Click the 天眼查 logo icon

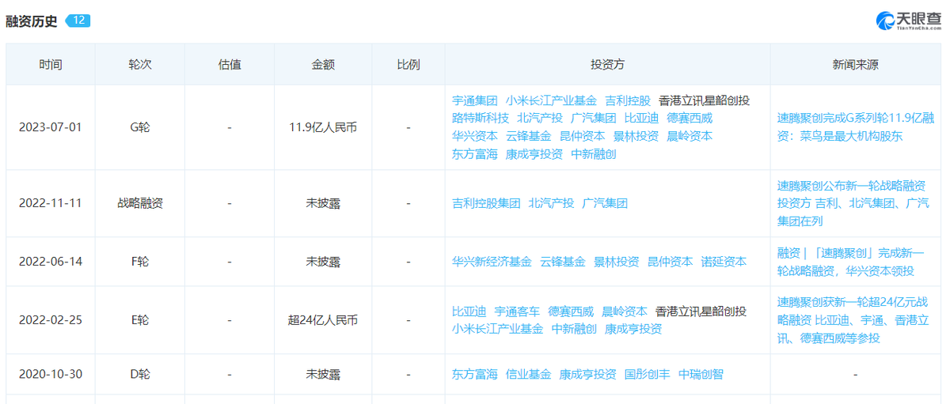coord(884,21)
